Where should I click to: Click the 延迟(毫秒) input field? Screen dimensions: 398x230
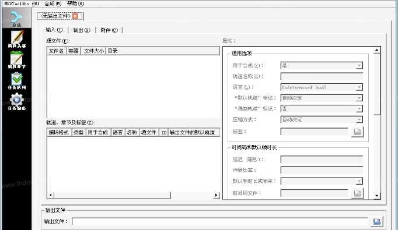click(322, 160)
